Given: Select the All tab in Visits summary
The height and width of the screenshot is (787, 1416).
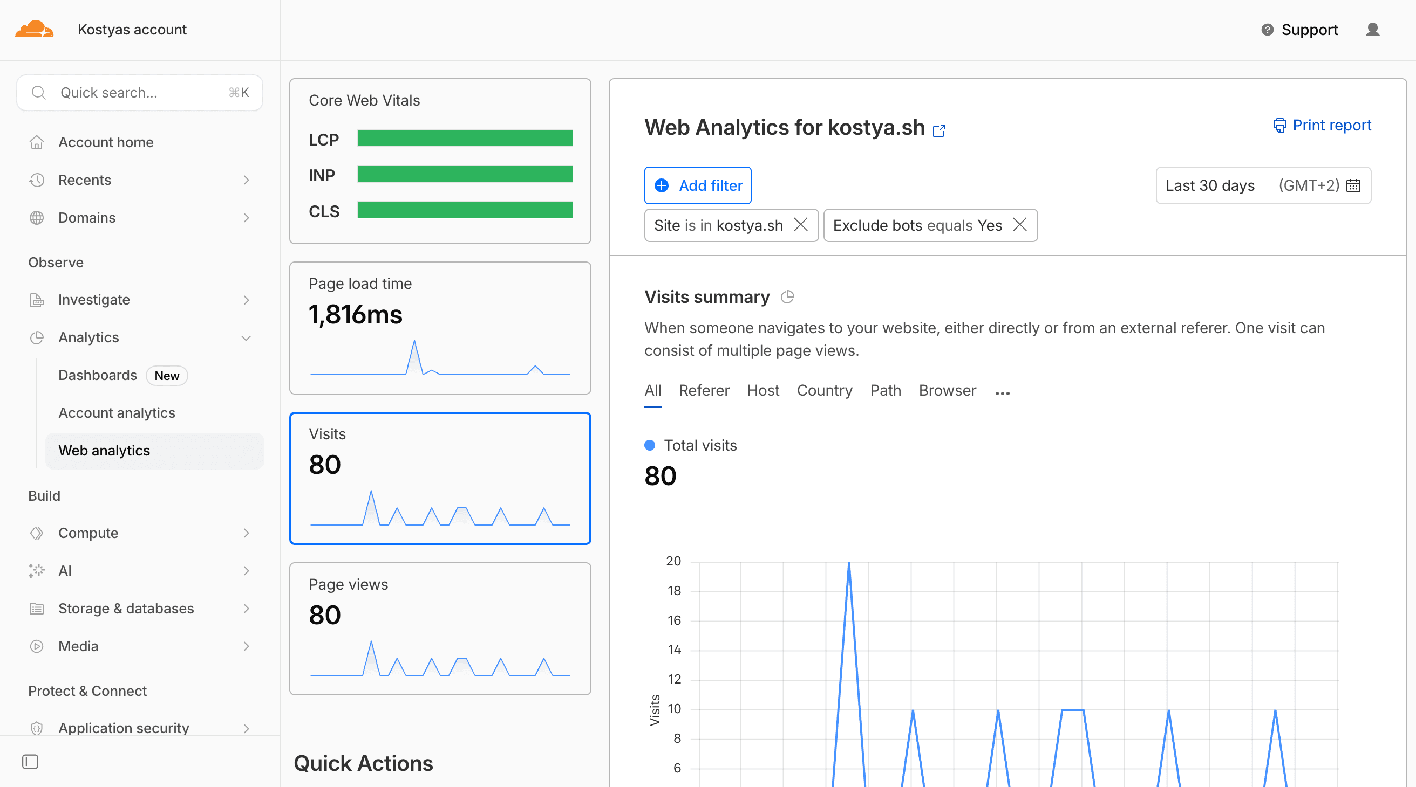Looking at the screenshot, I should click(x=652, y=390).
